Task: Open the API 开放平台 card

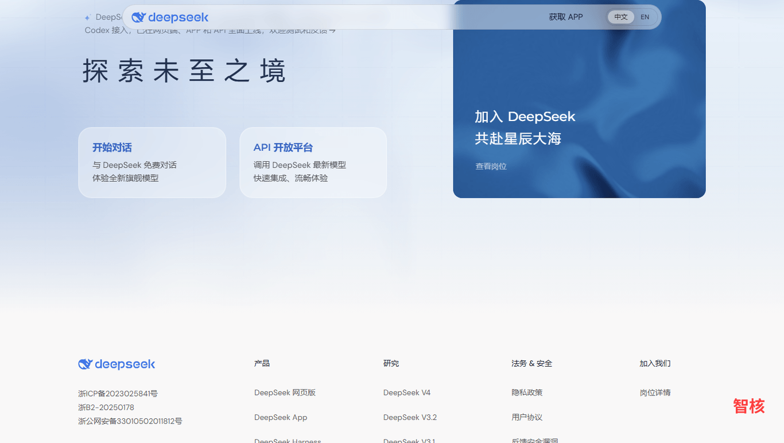Action: (313, 162)
